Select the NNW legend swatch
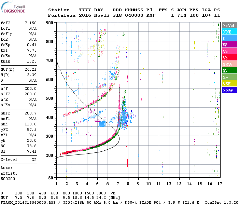 coord(229,90)
